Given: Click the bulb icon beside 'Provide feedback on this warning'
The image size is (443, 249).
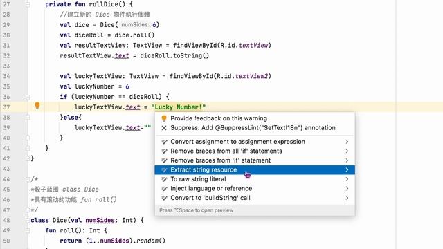Looking at the screenshot, I should 164,118.
